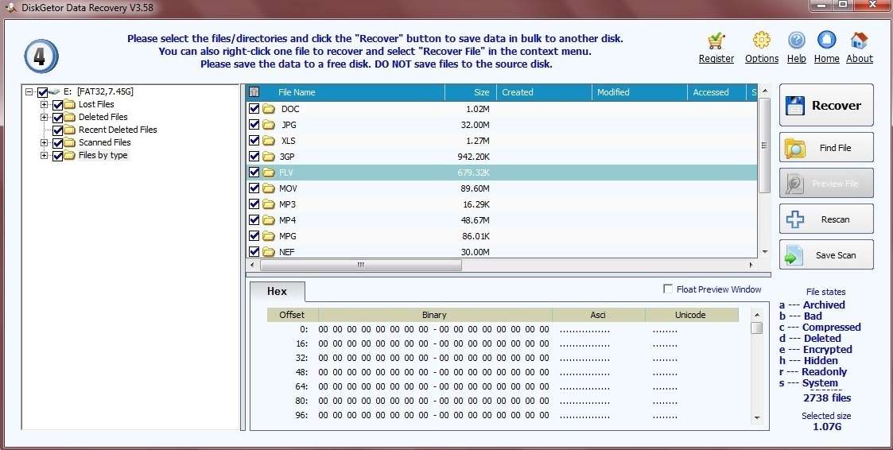Click the header icon left of File Name column
Viewport: 893px width, 450px height.
[x=254, y=92]
